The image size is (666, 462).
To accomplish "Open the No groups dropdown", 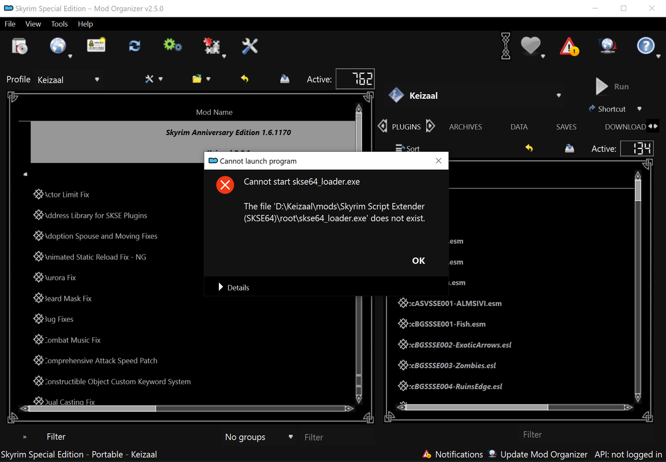I will click(259, 437).
